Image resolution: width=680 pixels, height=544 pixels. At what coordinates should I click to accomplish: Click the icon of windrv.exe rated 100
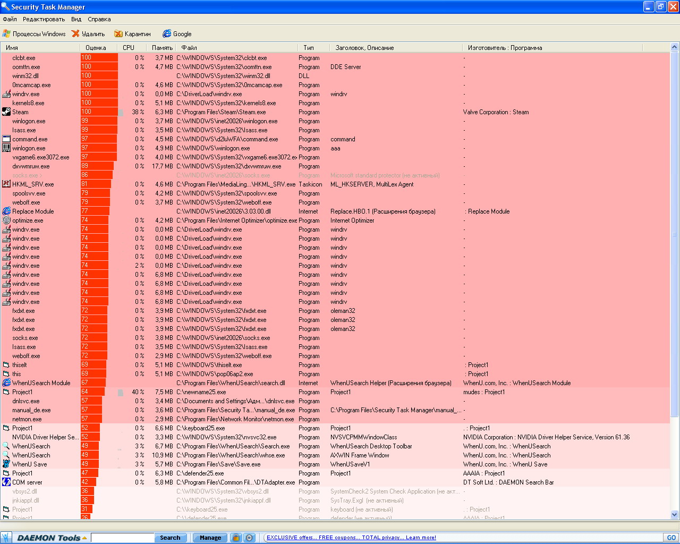pos(6,94)
